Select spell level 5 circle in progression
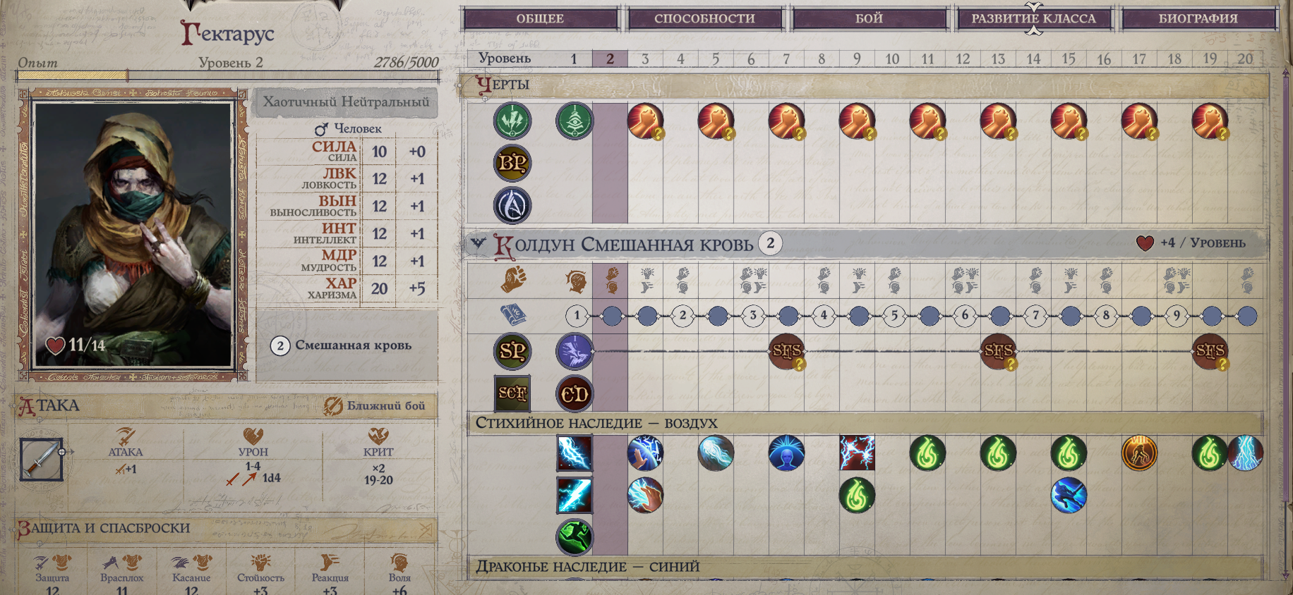The height and width of the screenshot is (595, 1293). point(894,315)
